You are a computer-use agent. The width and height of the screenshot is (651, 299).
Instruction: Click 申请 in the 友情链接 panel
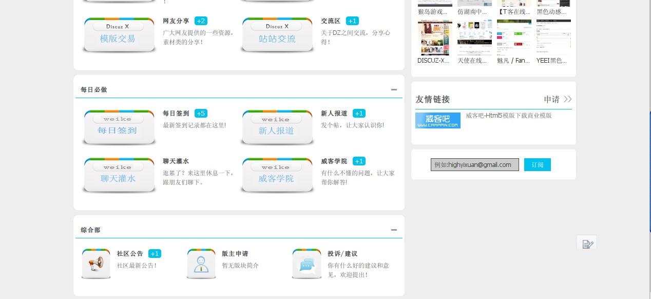point(552,100)
